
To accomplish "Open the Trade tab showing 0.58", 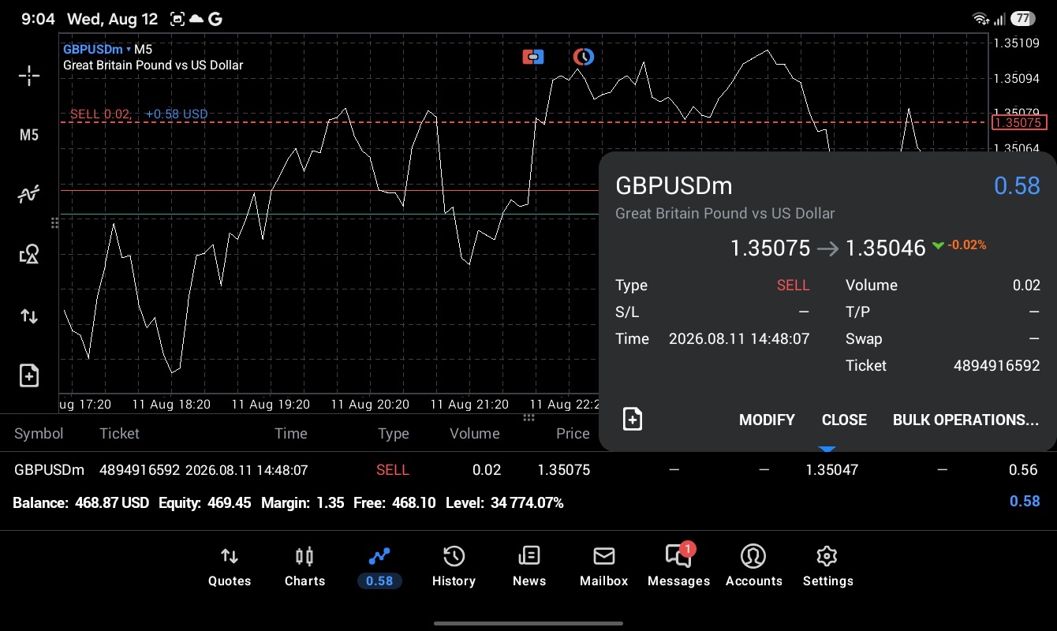I will (379, 567).
